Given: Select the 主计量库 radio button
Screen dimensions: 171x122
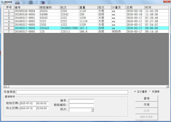Looking at the screenshot, I should 135,91.
